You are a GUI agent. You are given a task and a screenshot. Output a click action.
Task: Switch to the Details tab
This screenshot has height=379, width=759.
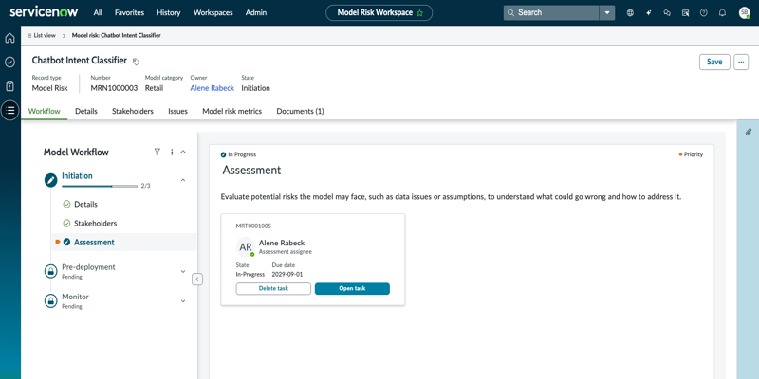[x=86, y=111]
